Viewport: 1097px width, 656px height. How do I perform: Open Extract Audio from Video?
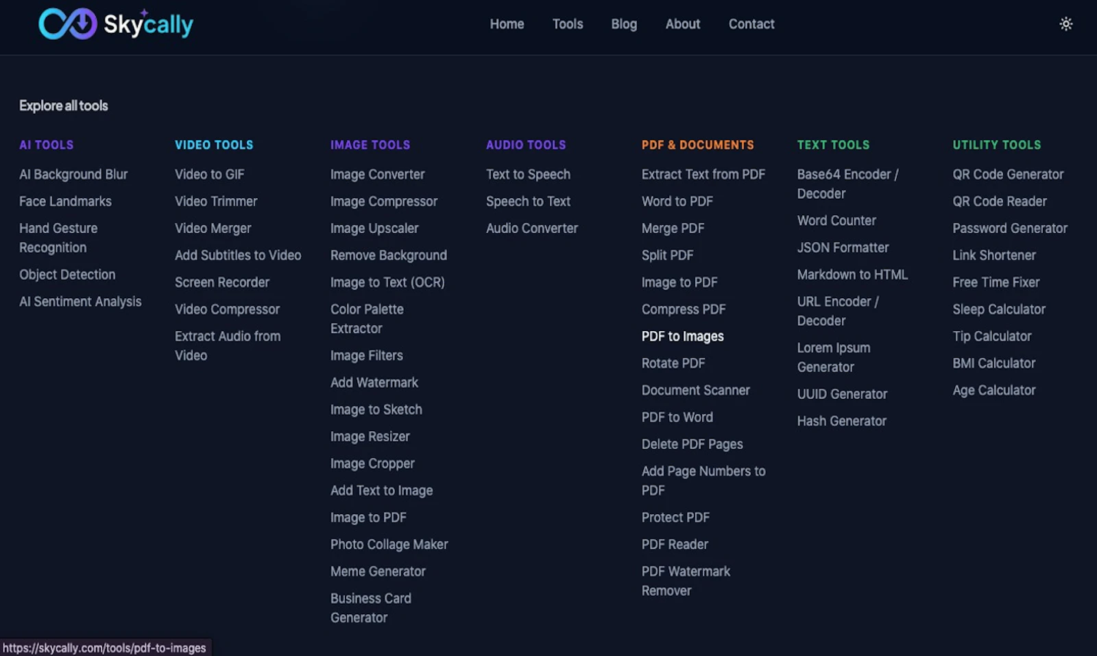coord(228,346)
